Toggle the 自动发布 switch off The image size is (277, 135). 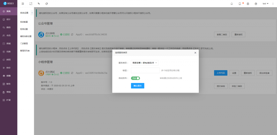coord(135,78)
